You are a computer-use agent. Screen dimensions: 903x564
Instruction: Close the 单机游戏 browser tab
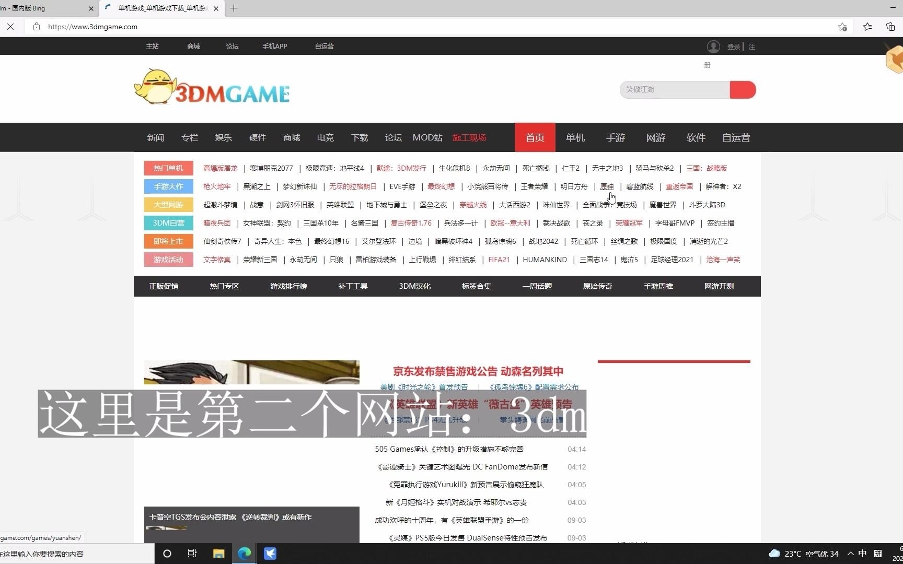click(x=216, y=8)
